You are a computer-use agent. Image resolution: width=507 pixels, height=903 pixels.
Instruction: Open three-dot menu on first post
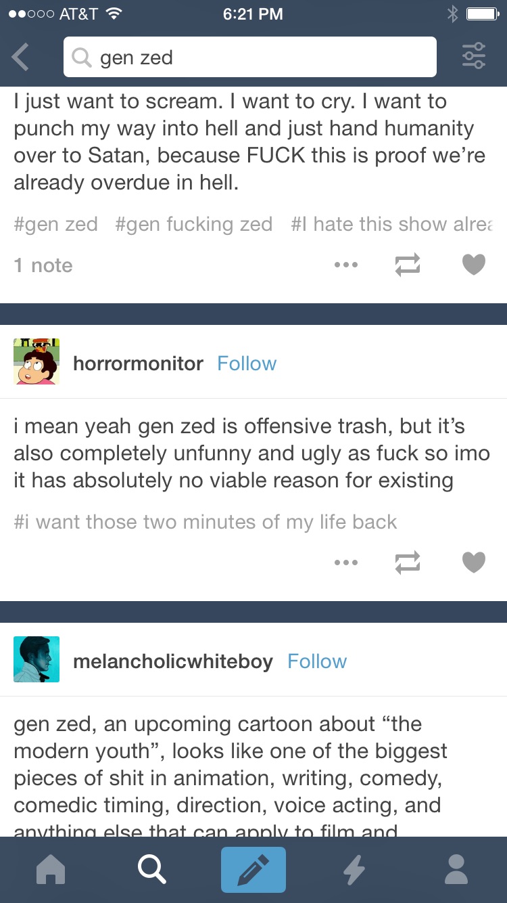(346, 265)
